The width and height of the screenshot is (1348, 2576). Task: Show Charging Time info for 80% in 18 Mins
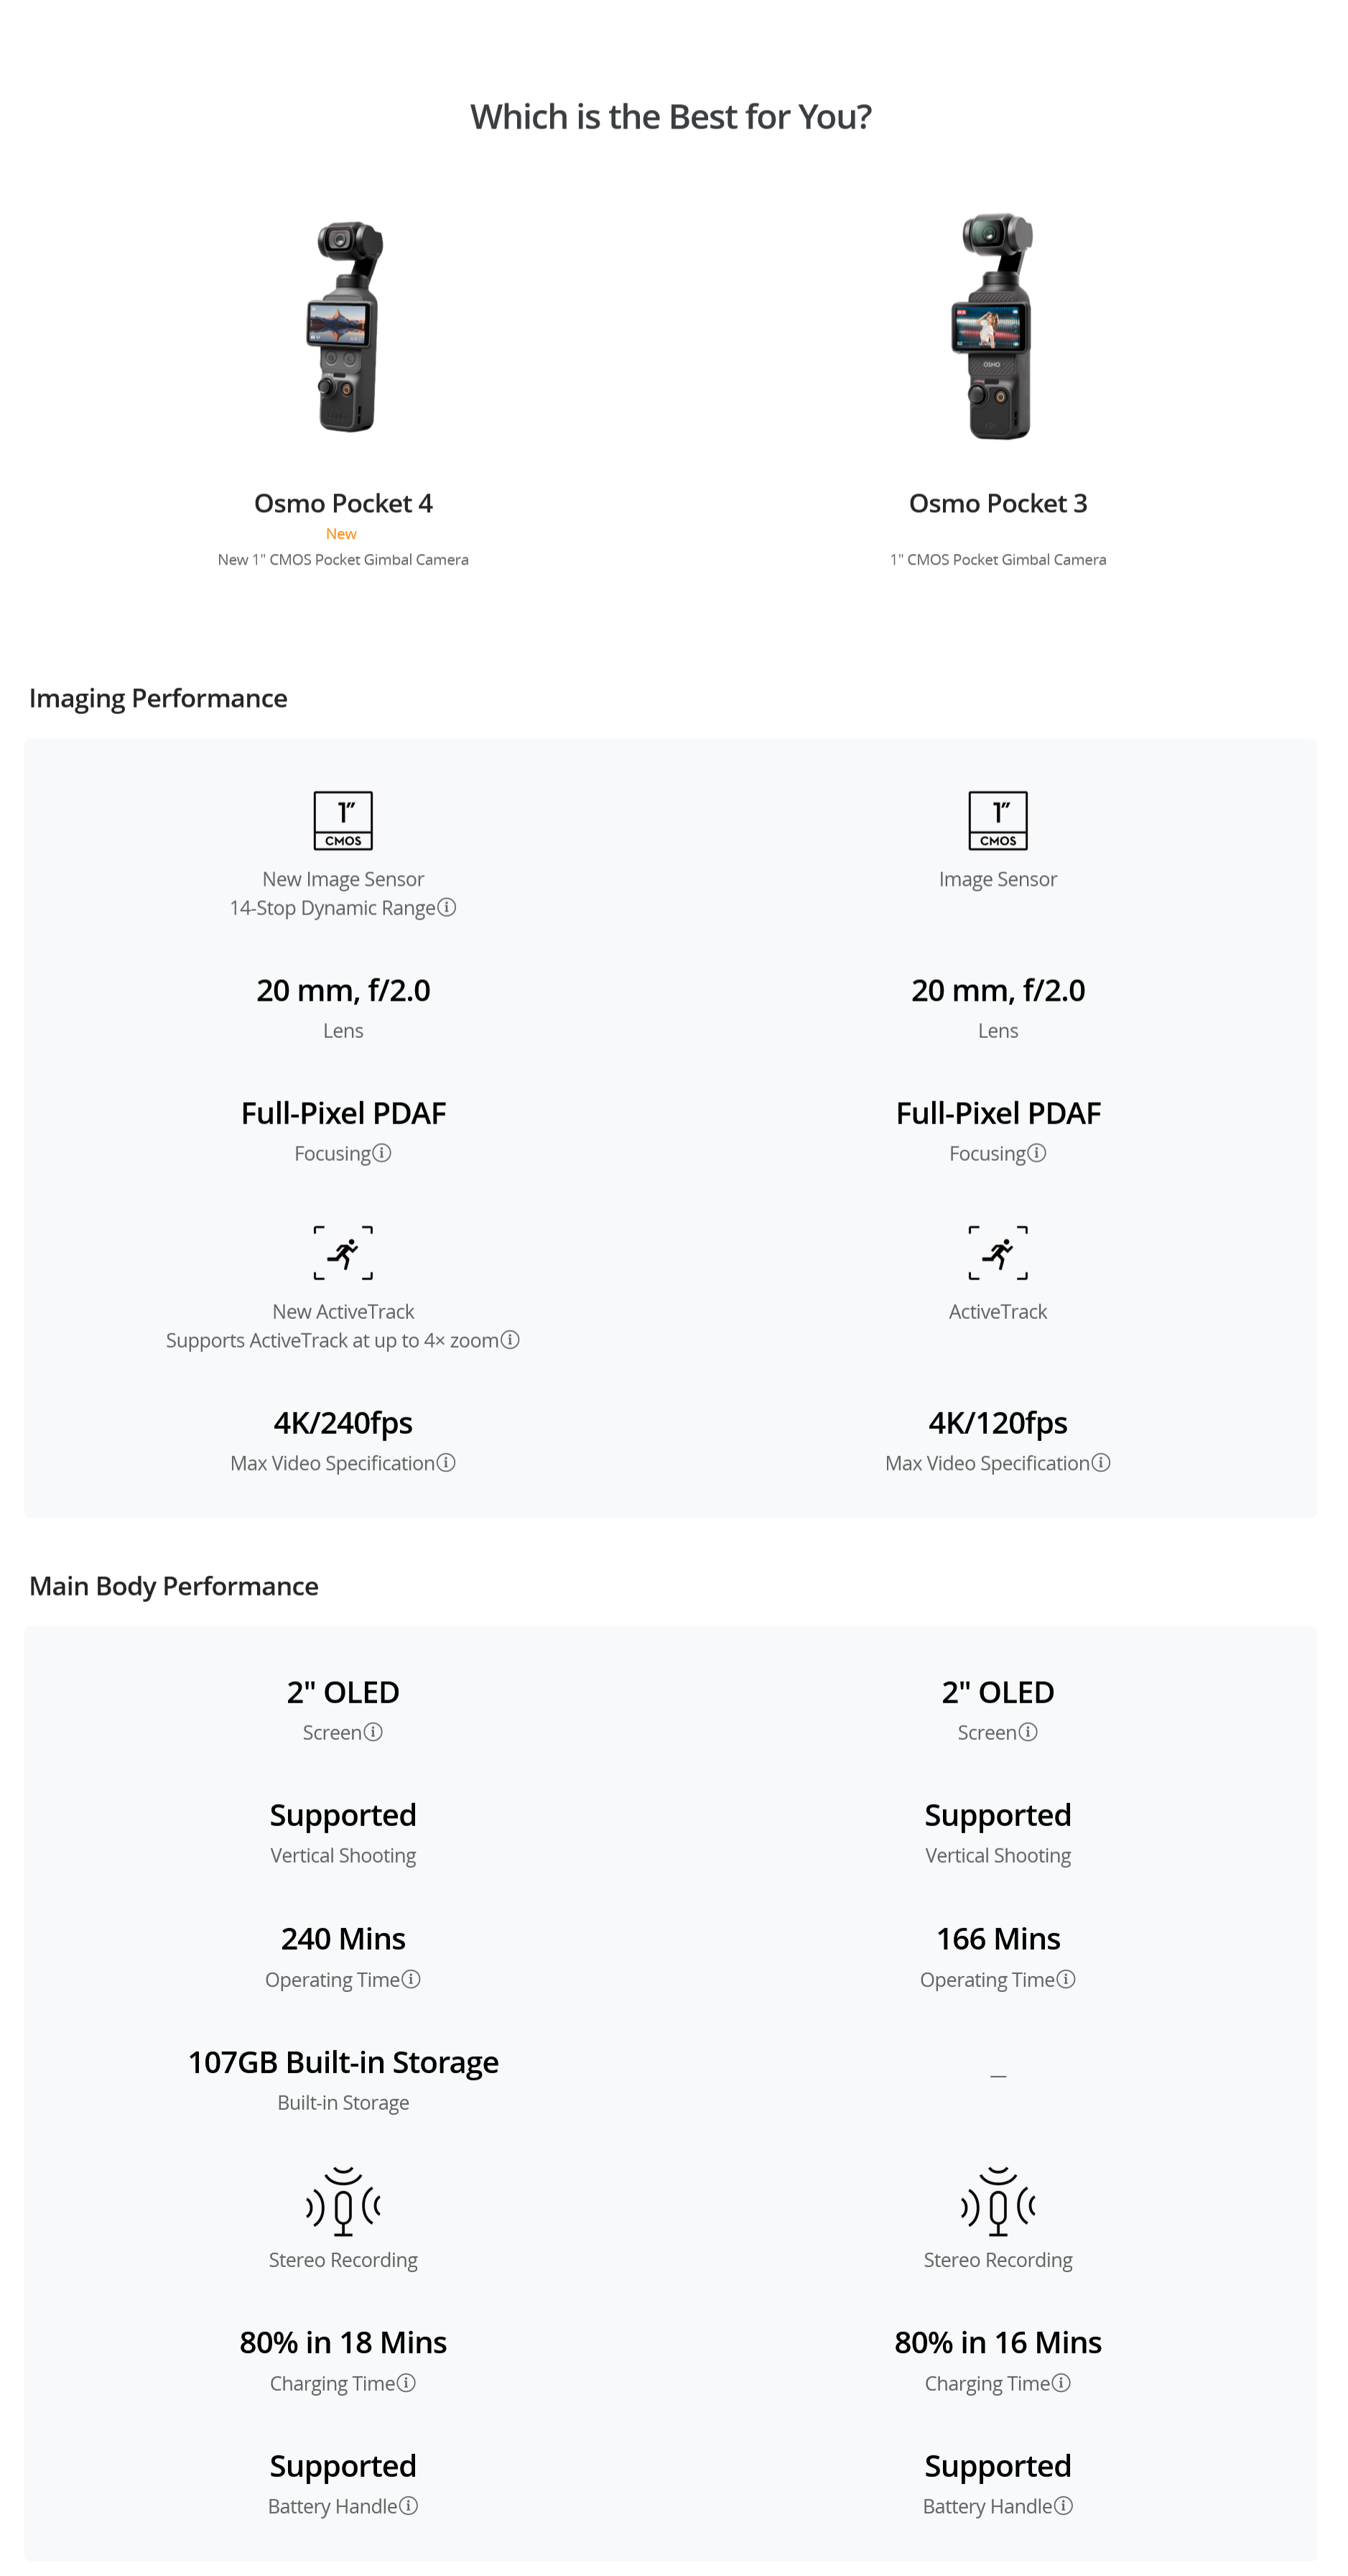point(406,2382)
